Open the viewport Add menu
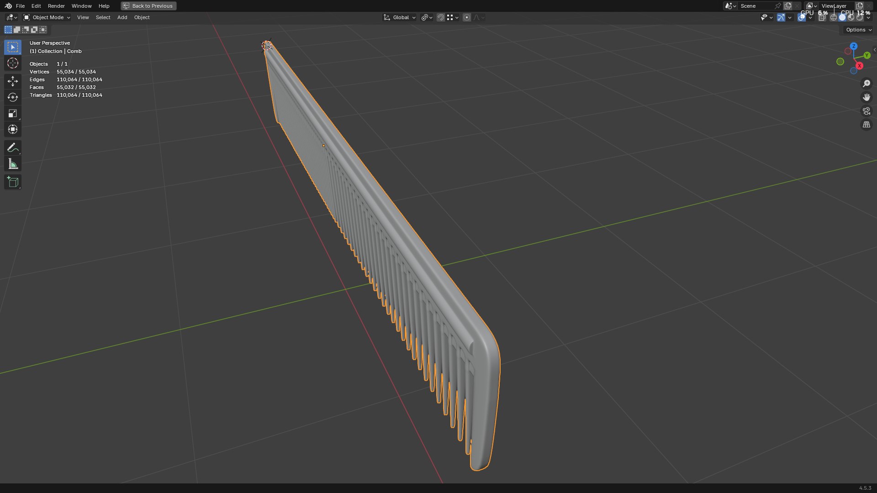 pos(122,17)
